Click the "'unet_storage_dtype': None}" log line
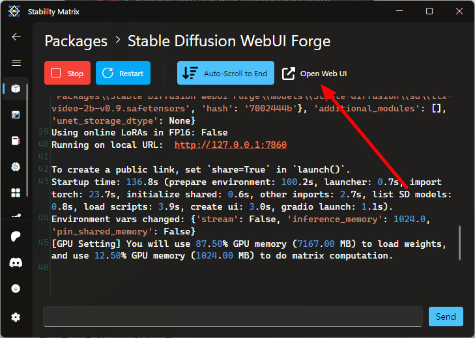 [124, 120]
